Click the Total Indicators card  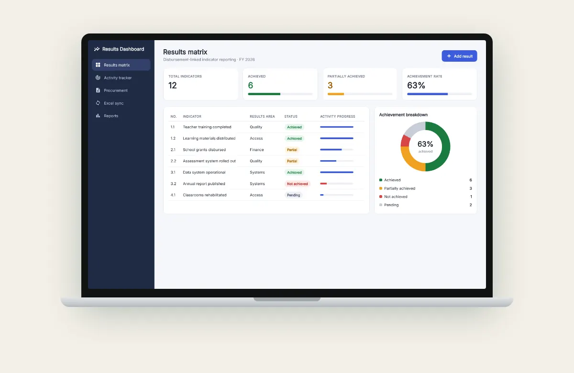click(201, 84)
